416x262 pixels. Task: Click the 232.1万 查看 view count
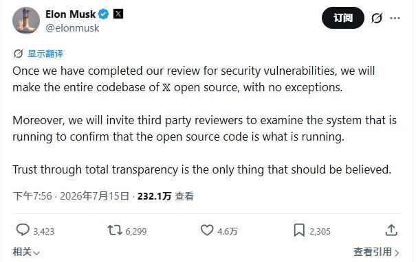[x=166, y=196]
